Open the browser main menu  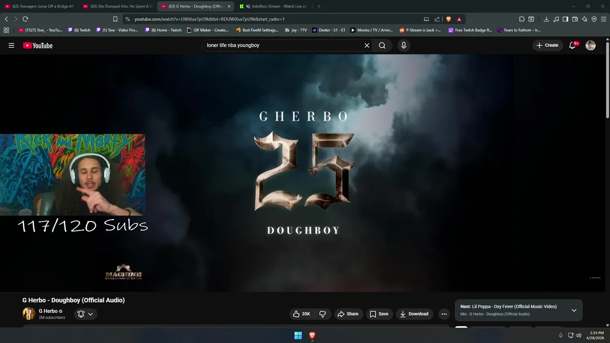coord(604,19)
